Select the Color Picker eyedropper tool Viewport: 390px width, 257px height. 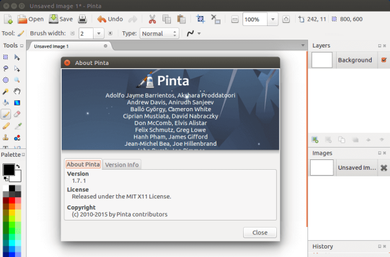[x=18, y=126]
